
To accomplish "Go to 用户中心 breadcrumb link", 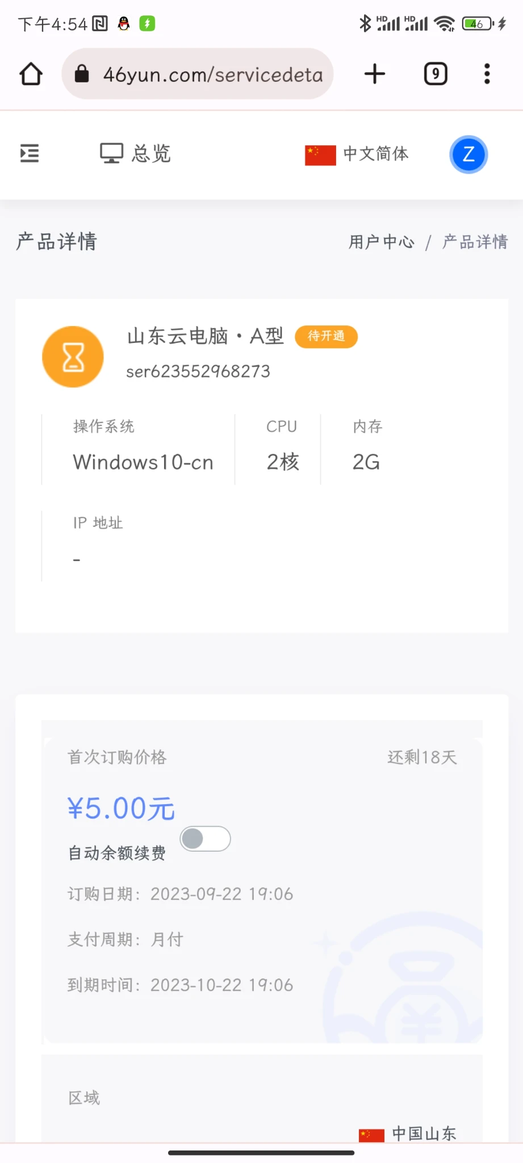I will click(382, 242).
